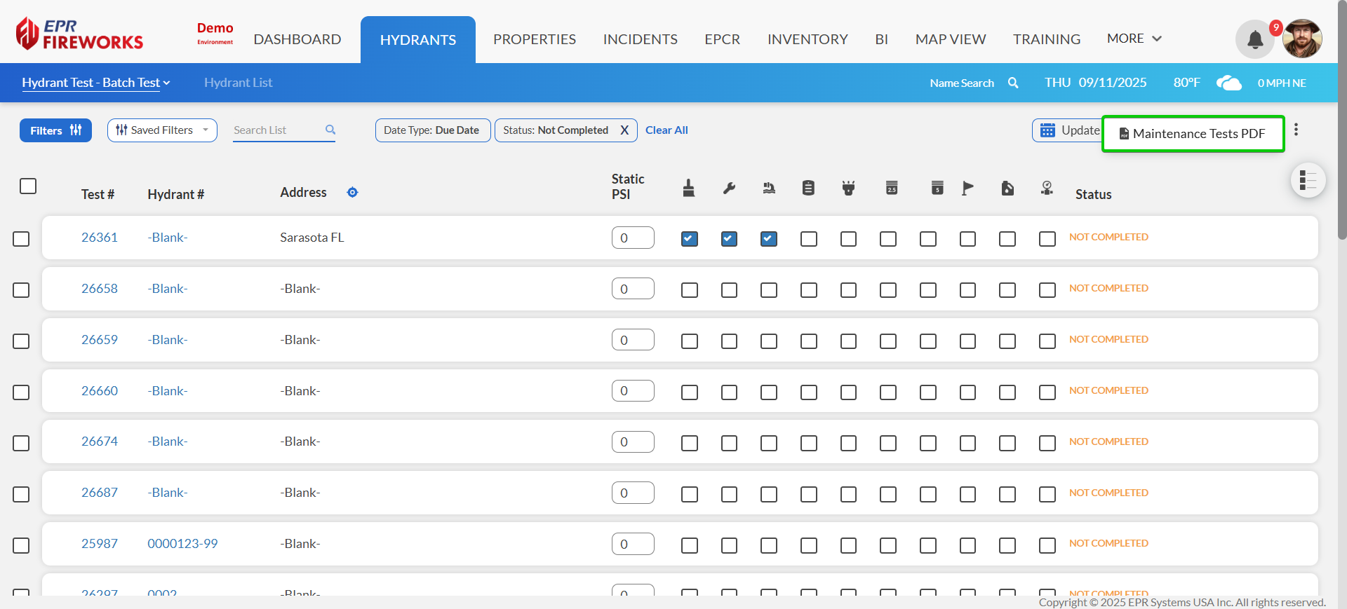Click Static PSI field for test 26659
The width and height of the screenshot is (1347, 609).
click(x=633, y=340)
